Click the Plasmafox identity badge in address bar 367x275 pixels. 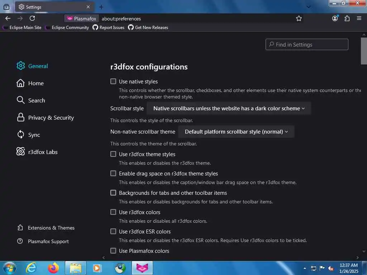pyautogui.click(x=81, y=19)
